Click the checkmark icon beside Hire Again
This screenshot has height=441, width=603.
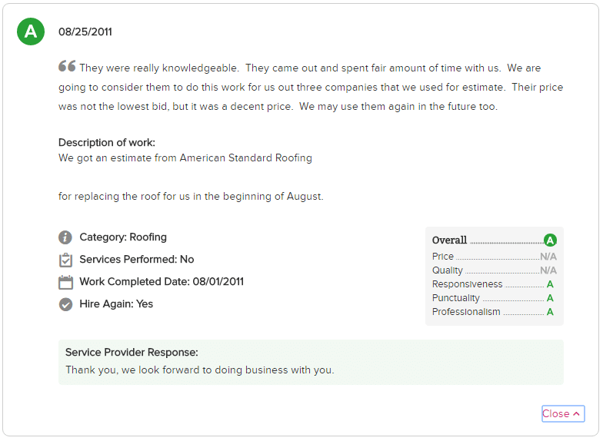[x=66, y=304]
